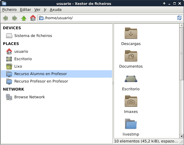Screen dimensions: 184x145
Task: Click the forward arrow navigation button
Action: tap(15, 18)
